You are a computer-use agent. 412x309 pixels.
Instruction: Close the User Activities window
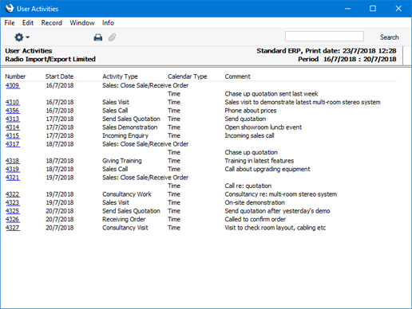398,9
